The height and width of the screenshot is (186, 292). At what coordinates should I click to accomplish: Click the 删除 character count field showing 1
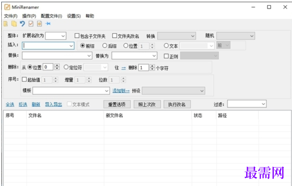tap(144, 67)
